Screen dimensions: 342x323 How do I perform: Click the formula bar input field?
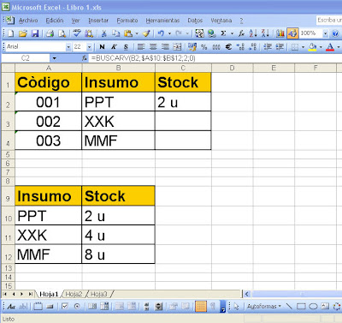215,58
